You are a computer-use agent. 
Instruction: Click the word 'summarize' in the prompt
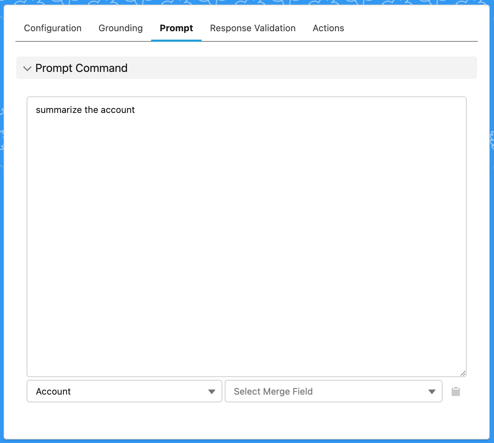(54, 110)
